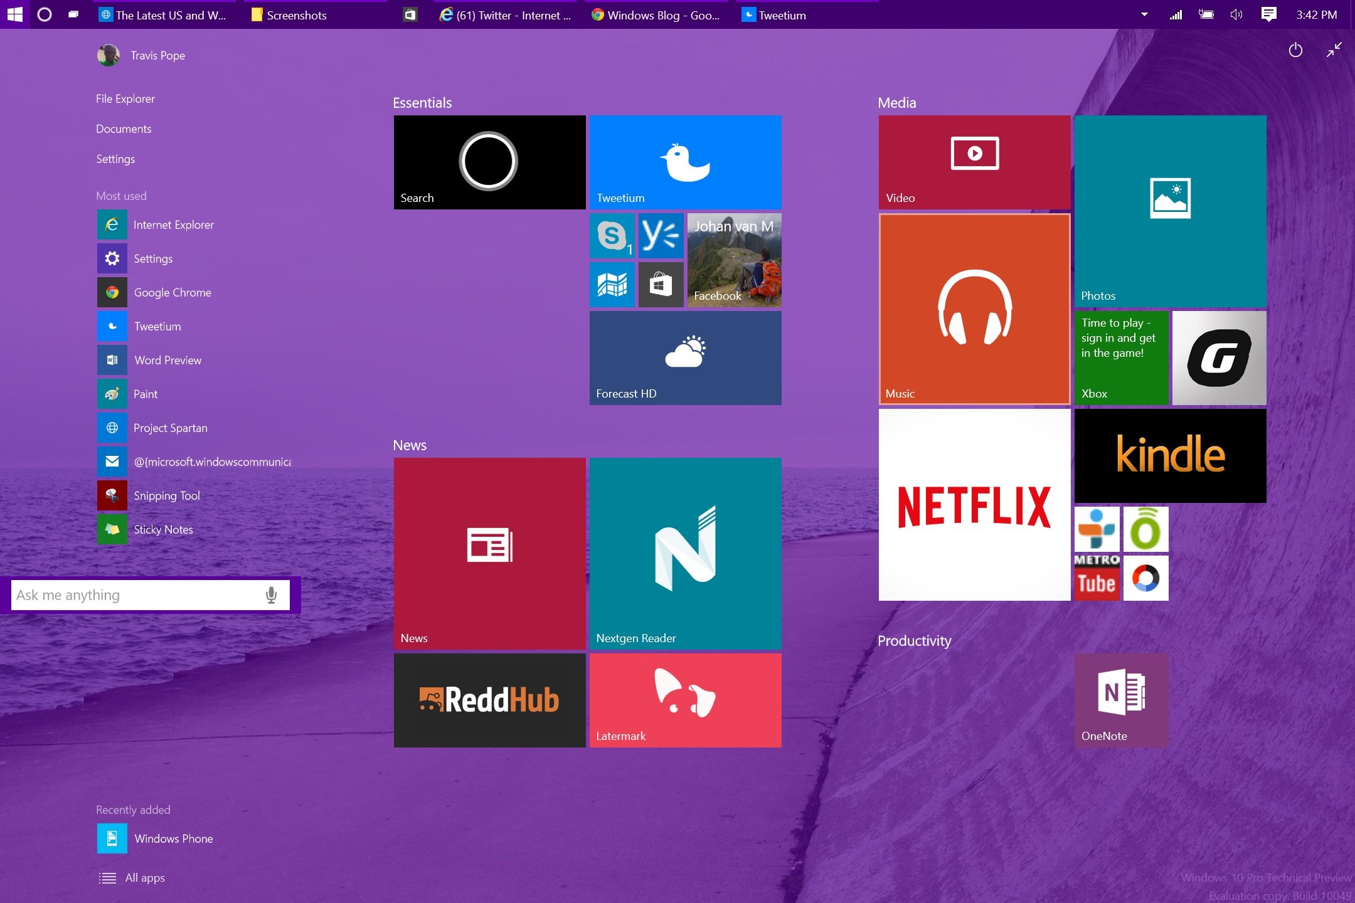Switch to Screenshots taskbar window

pos(317,15)
